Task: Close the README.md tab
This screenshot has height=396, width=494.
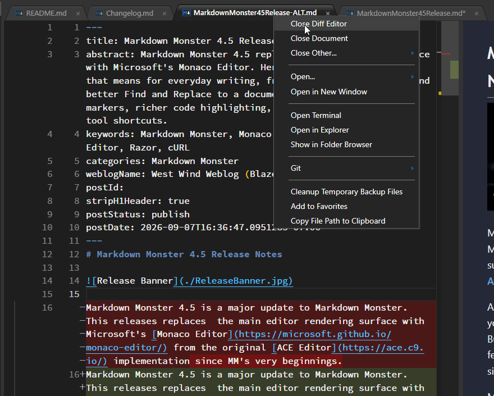Action: pyautogui.click(x=78, y=13)
